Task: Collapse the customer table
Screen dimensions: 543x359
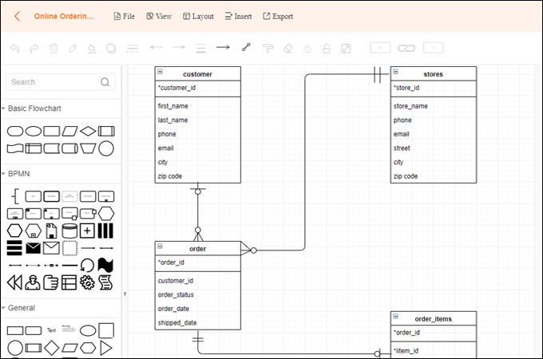Action: 160,72
